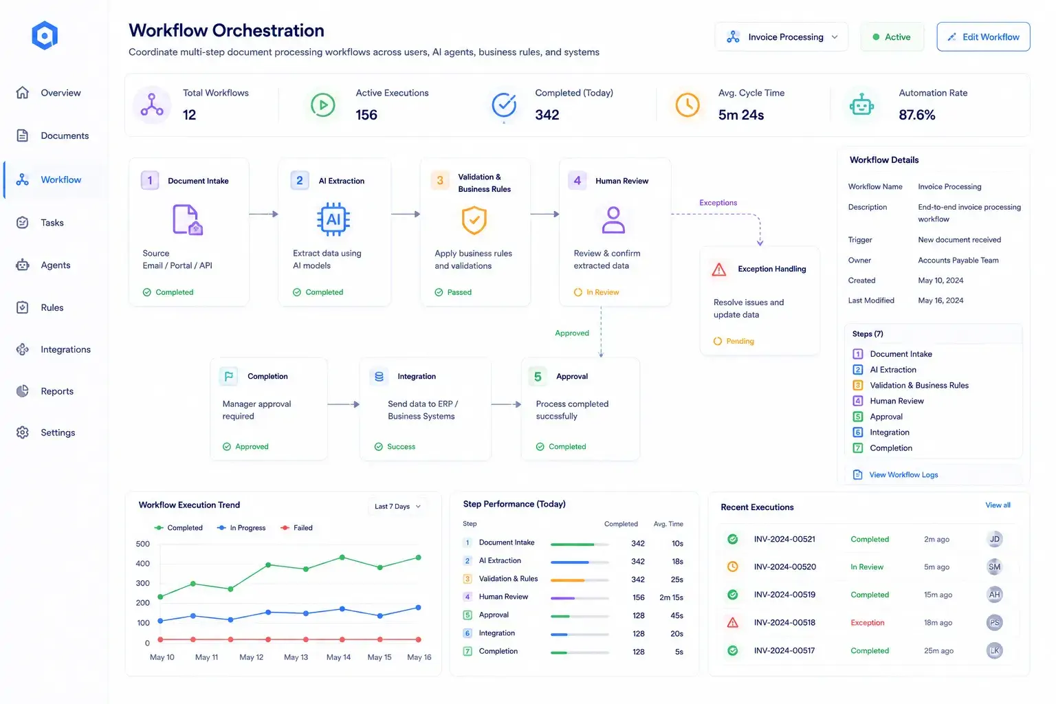The height and width of the screenshot is (704, 1056).
Task: Click the In Review status on Human Review
Action: click(x=597, y=292)
